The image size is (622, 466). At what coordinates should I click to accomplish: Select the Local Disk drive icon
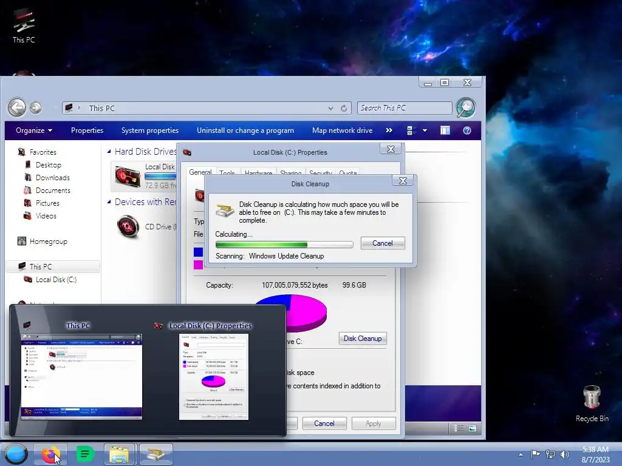pyautogui.click(x=128, y=176)
